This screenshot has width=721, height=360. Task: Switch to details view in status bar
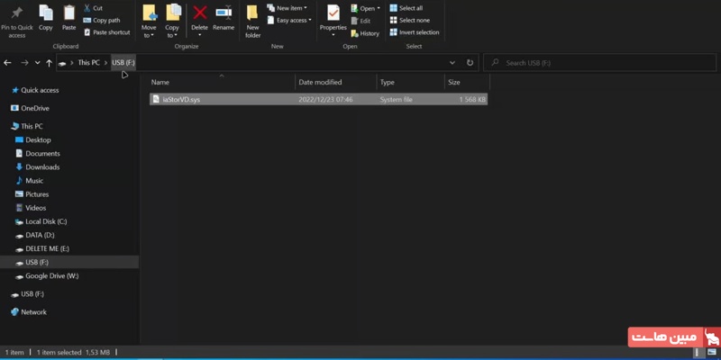(x=697, y=352)
